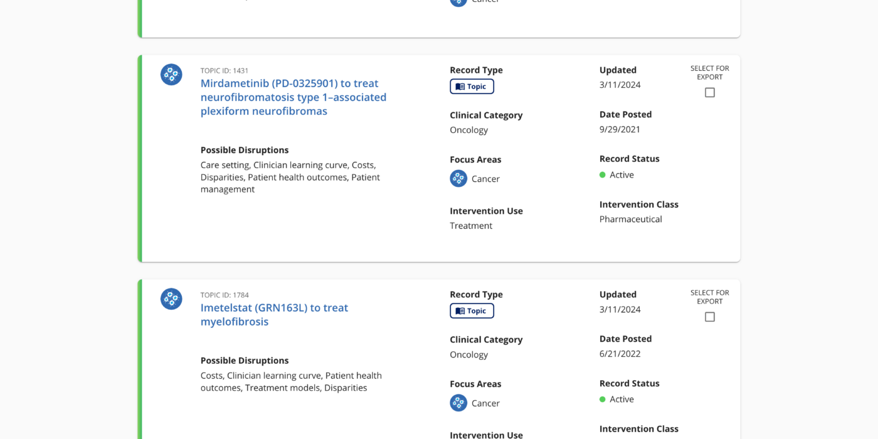Click the Oncology clinical category text on the Mirdametinib card
The image size is (878, 439).
(468, 130)
